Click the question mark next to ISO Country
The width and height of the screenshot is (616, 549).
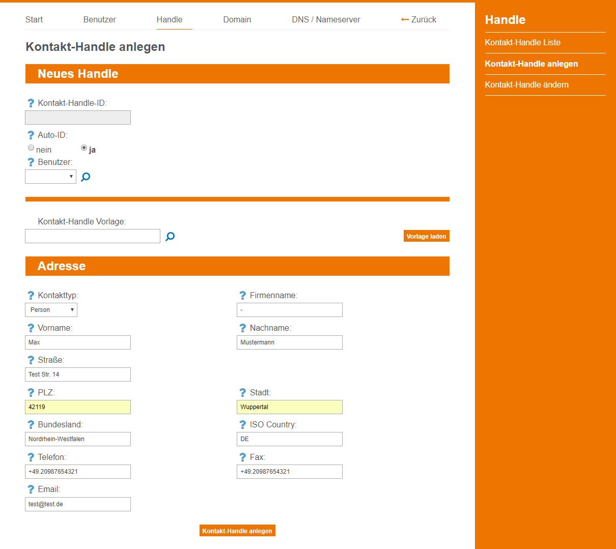(243, 425)
